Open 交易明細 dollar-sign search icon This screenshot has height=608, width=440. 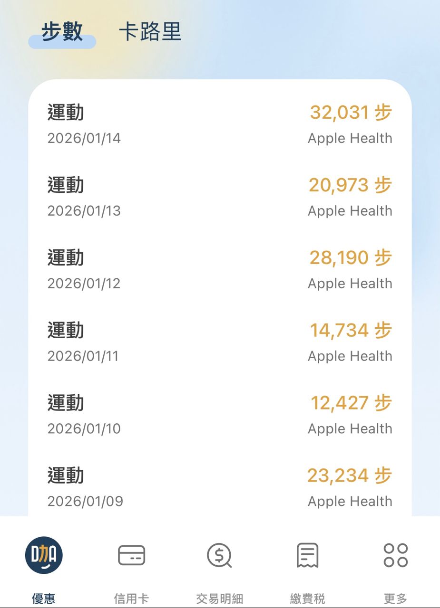(x=219, y=555)
